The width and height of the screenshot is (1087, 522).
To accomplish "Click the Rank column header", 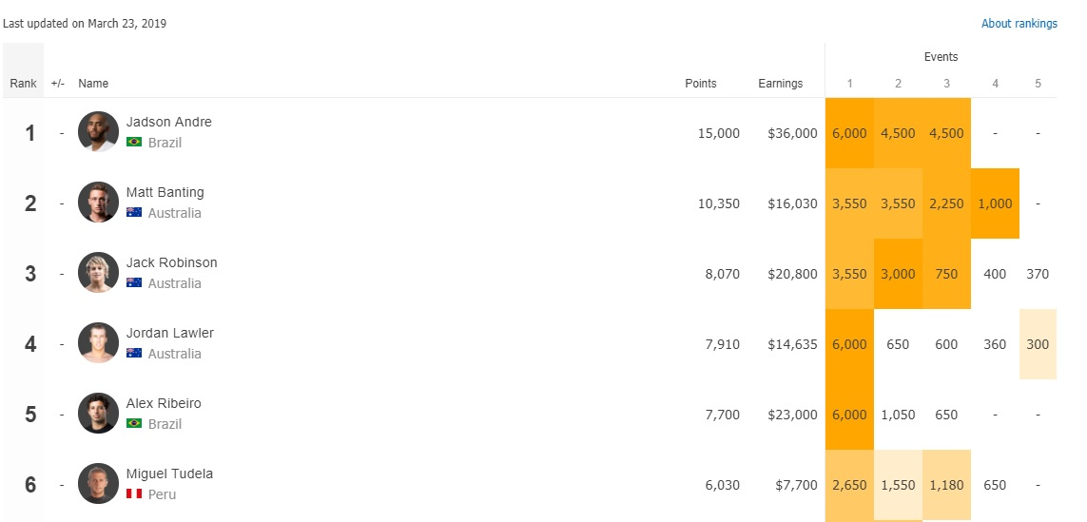I will coord(23,83).
